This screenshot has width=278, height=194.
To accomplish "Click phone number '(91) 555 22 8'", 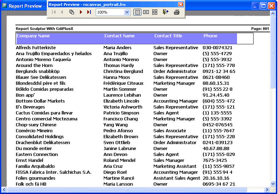I will (x=218, y=89).
